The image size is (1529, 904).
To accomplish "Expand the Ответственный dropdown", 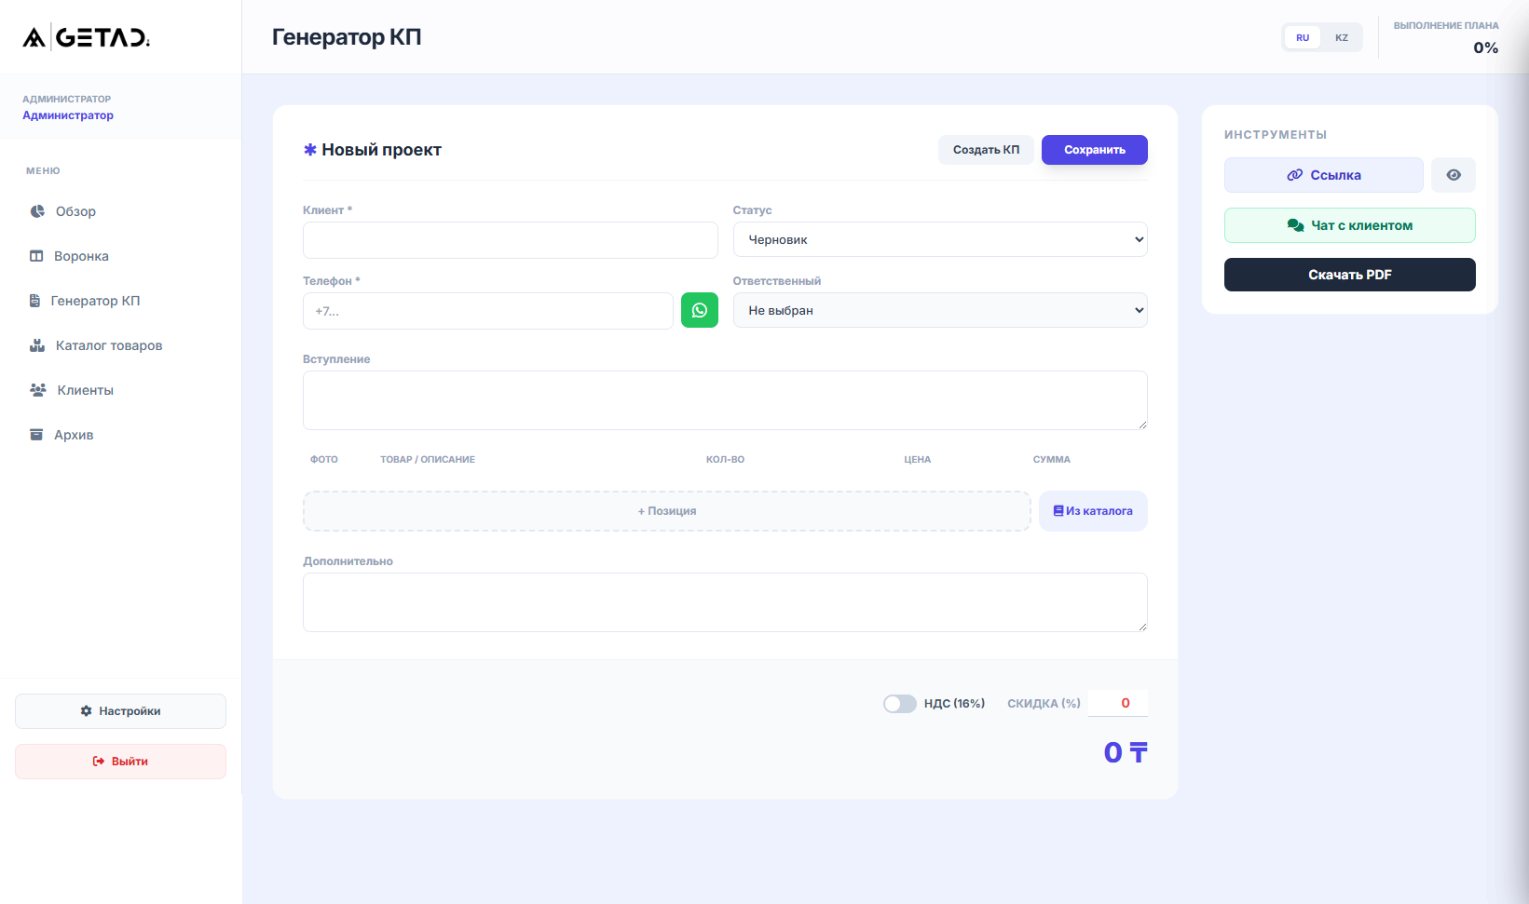I will (939, 310).
